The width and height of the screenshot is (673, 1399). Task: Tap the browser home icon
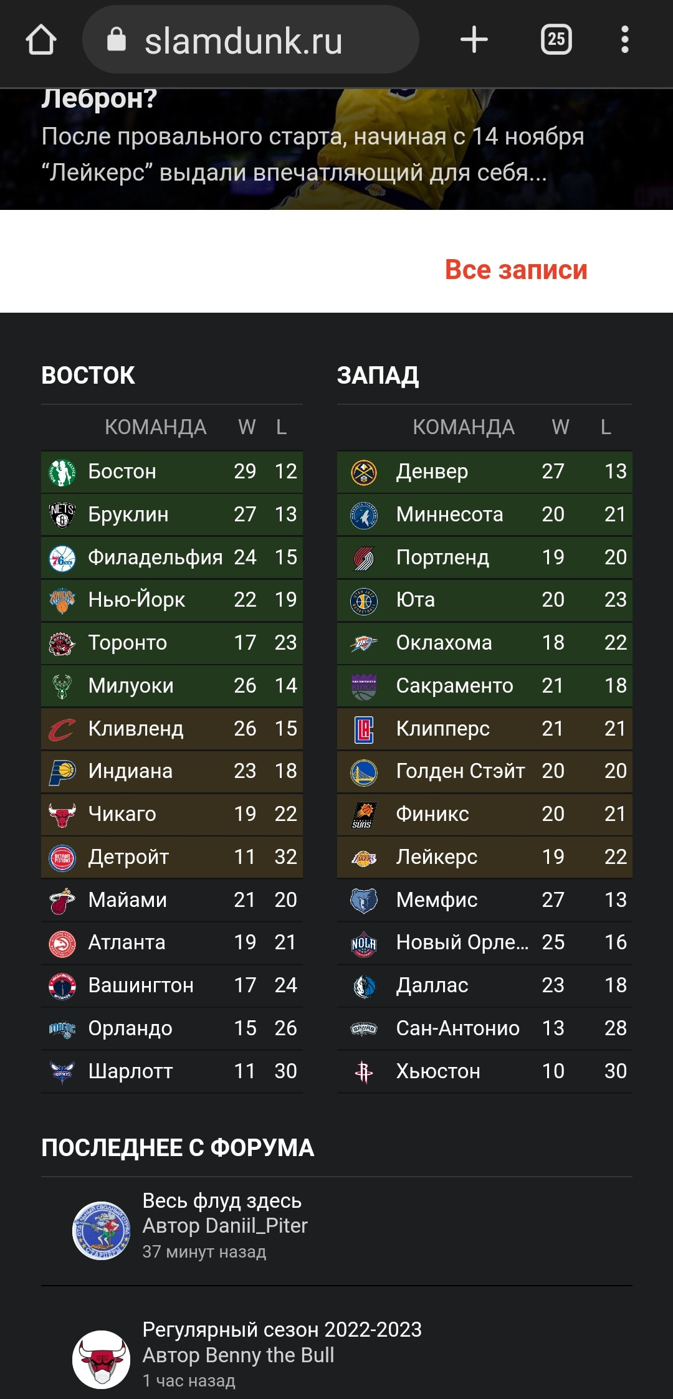coord(41,40)
